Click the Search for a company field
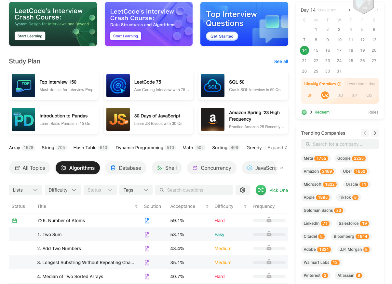The width and height of the screenshot is (392, 284). (340, 144)
